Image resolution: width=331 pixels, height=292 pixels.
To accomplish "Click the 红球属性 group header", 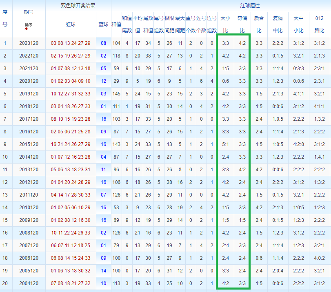I will 250,6.
